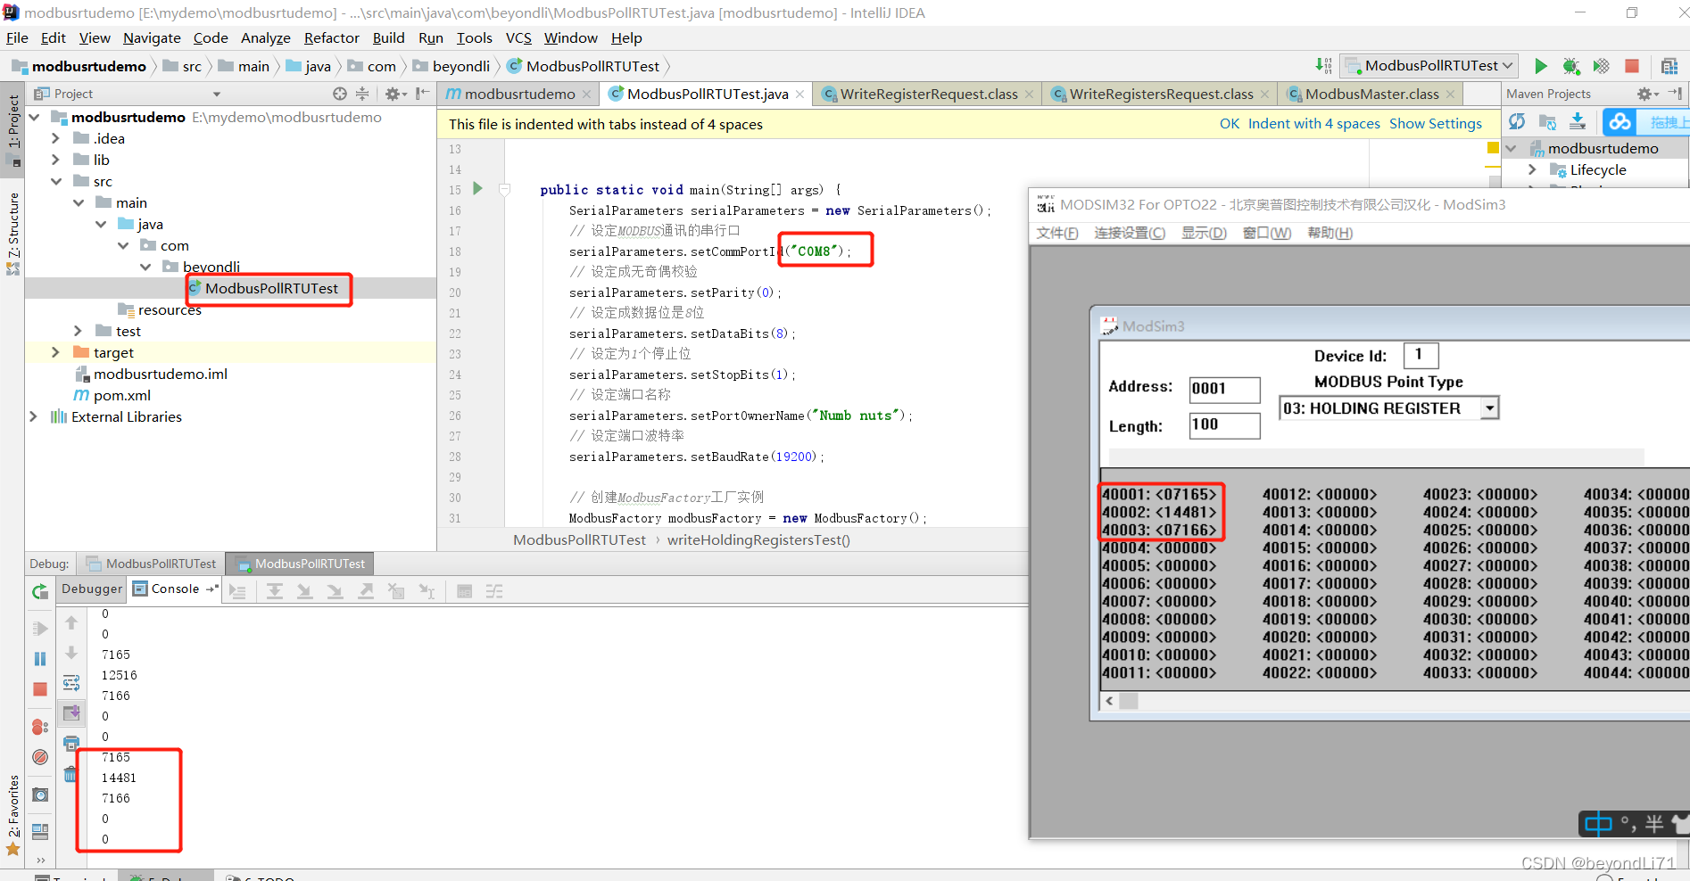This screenshot has width=1690, height=881.
Task: Rerun ModbusPollRTUTest in Debug panel
Action: (40, 591)
